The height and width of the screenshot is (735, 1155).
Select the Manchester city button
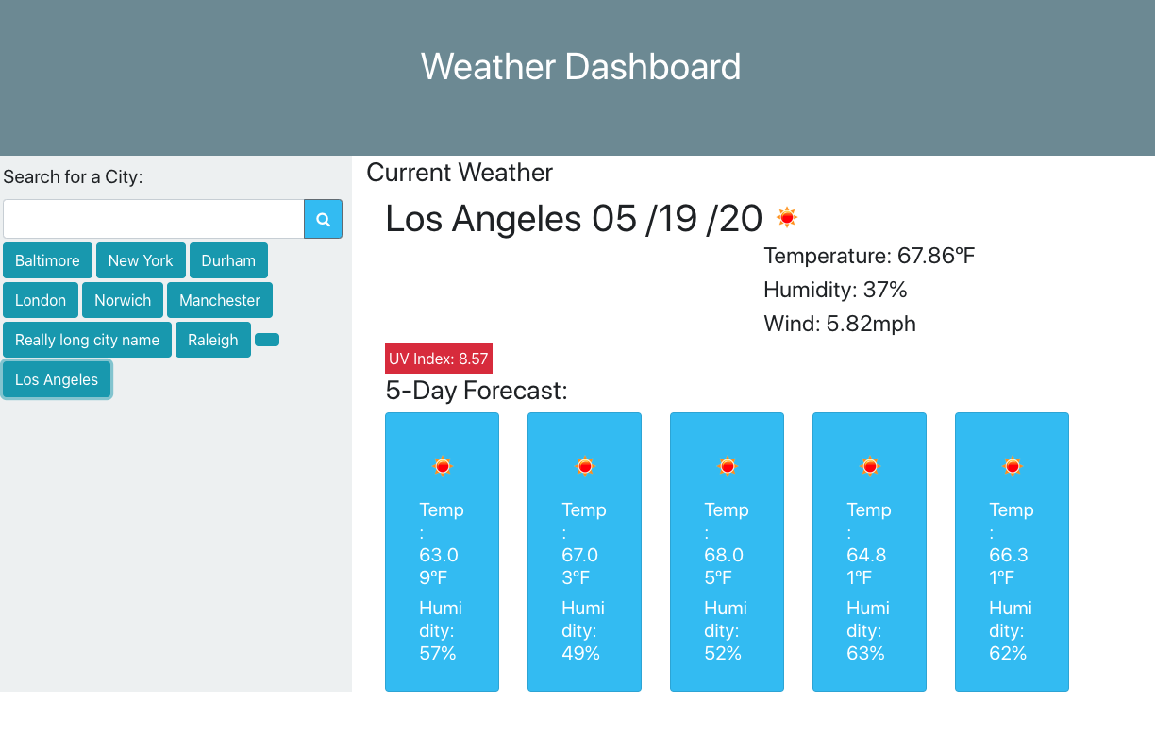pos(220,300)
